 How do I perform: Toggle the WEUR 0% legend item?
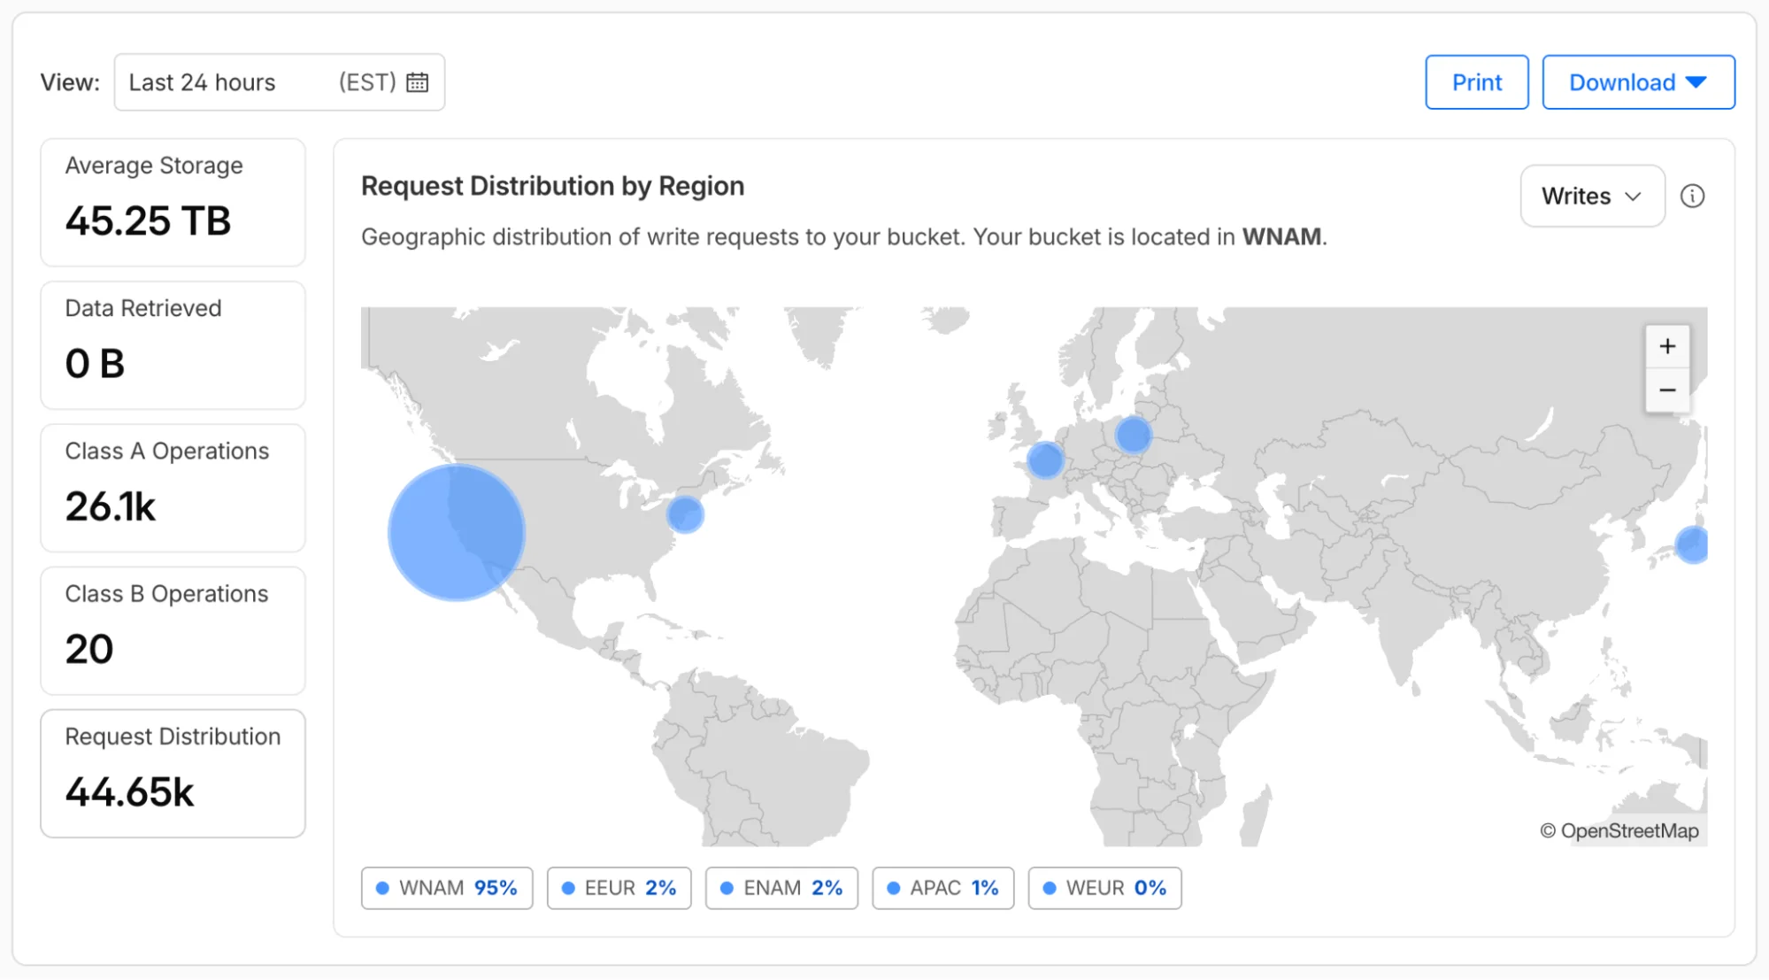point(1104,886)
